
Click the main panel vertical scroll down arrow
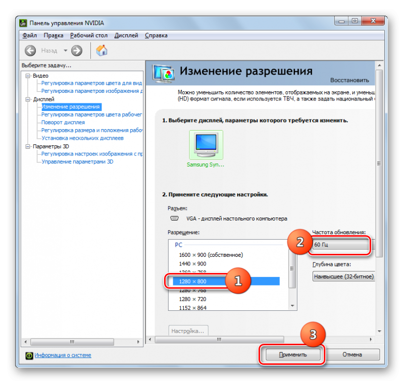pos(379,331)
